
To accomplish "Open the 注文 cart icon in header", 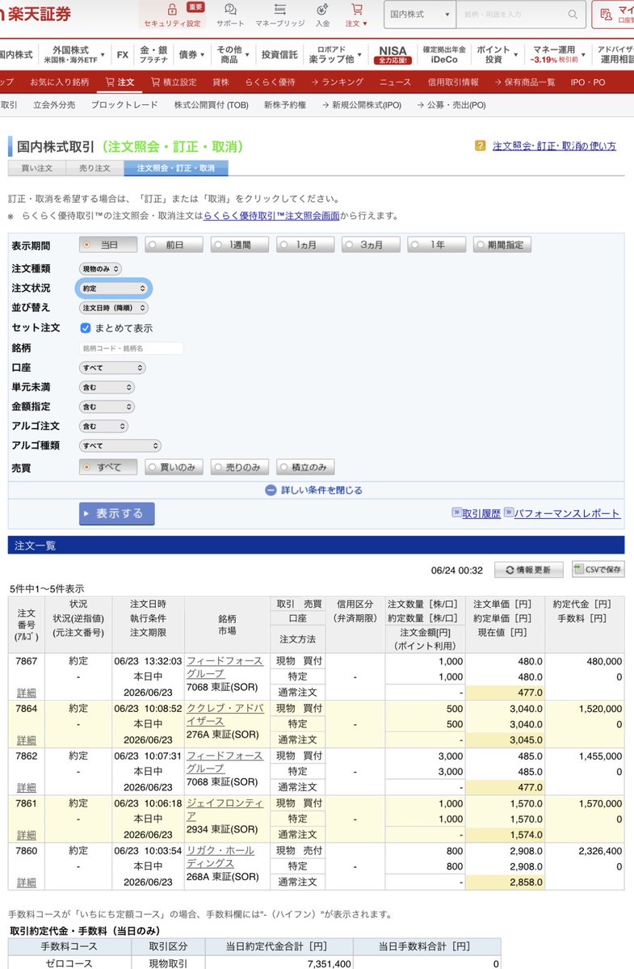I will (357, 9).
